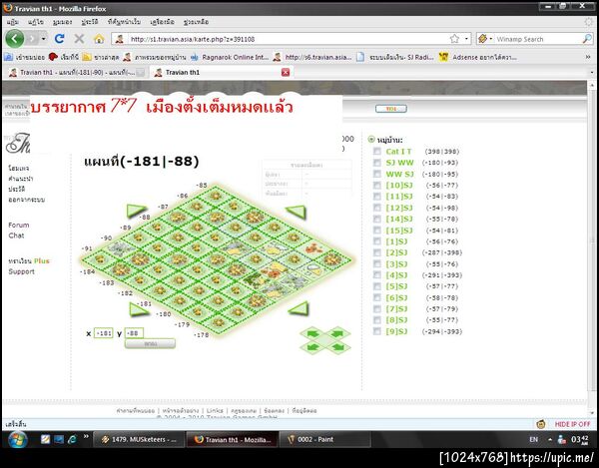599x468 pixels.
Task: Click the EN language indicator
Action: coord(534,439)
